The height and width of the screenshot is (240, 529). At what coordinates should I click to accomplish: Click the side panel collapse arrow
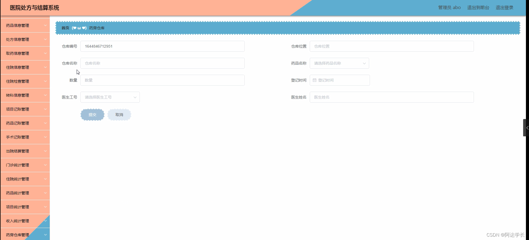point(526,128)
